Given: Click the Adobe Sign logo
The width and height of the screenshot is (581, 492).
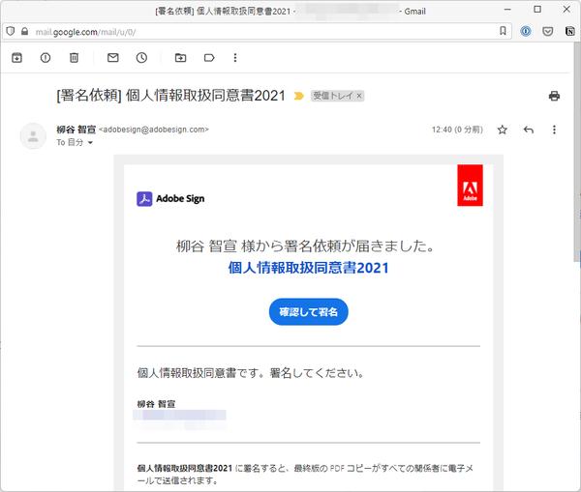Looking at the screenshot, I should pos(170,199).
